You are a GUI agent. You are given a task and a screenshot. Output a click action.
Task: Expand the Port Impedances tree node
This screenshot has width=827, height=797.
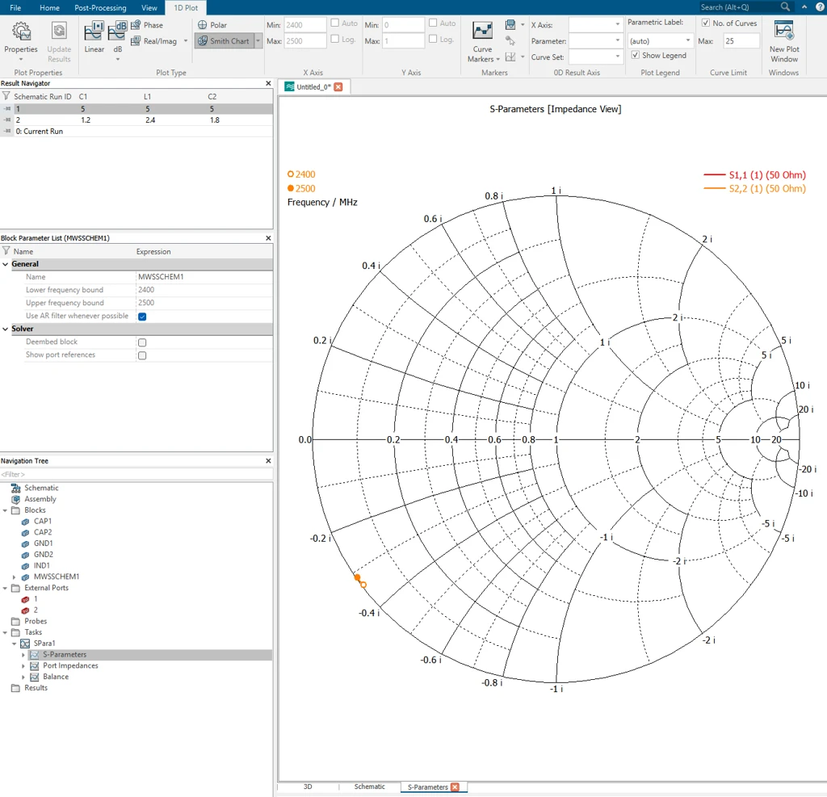pyautogui.click(x=23, y=665)
